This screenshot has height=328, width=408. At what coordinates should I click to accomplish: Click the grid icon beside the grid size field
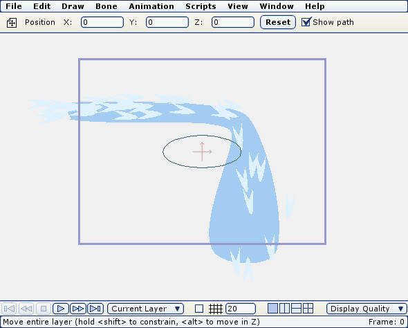point(216,309)
